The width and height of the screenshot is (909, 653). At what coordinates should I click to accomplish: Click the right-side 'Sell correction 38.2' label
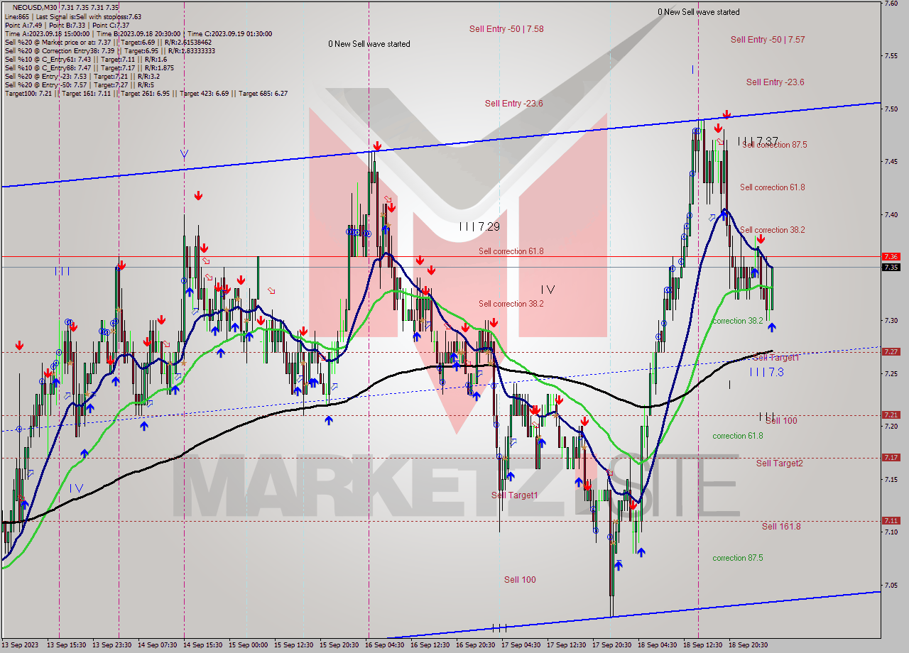point(773,230)
